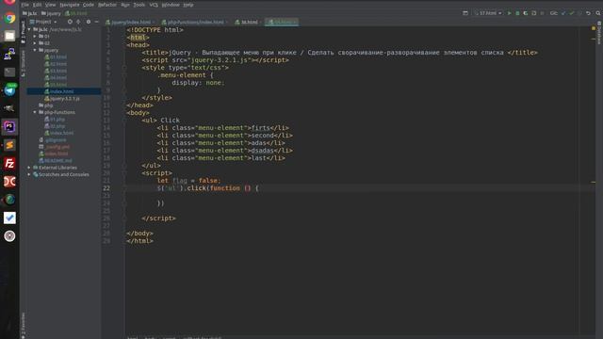
Task: Open the Files manager dock icon
Action: pos(9,36)
